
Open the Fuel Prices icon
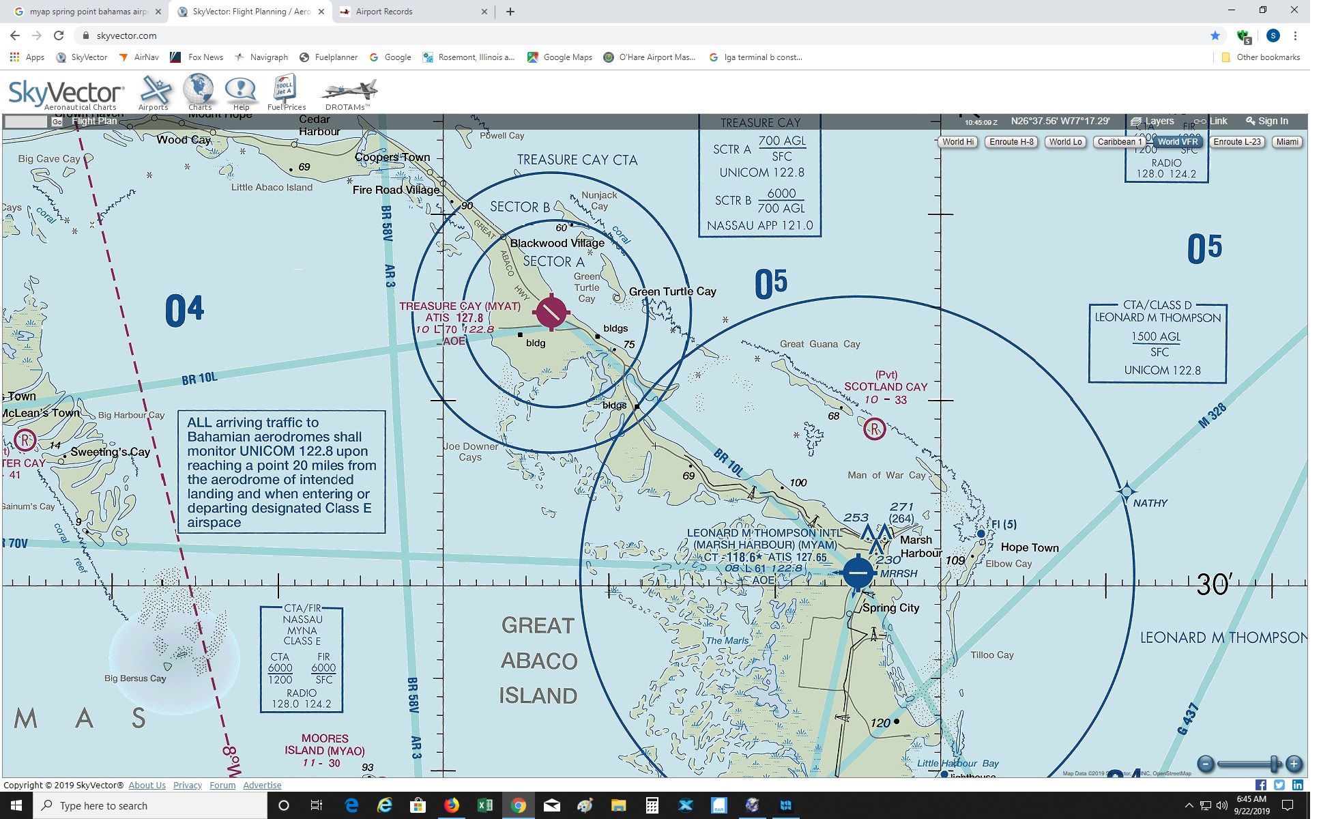(286, 92)
